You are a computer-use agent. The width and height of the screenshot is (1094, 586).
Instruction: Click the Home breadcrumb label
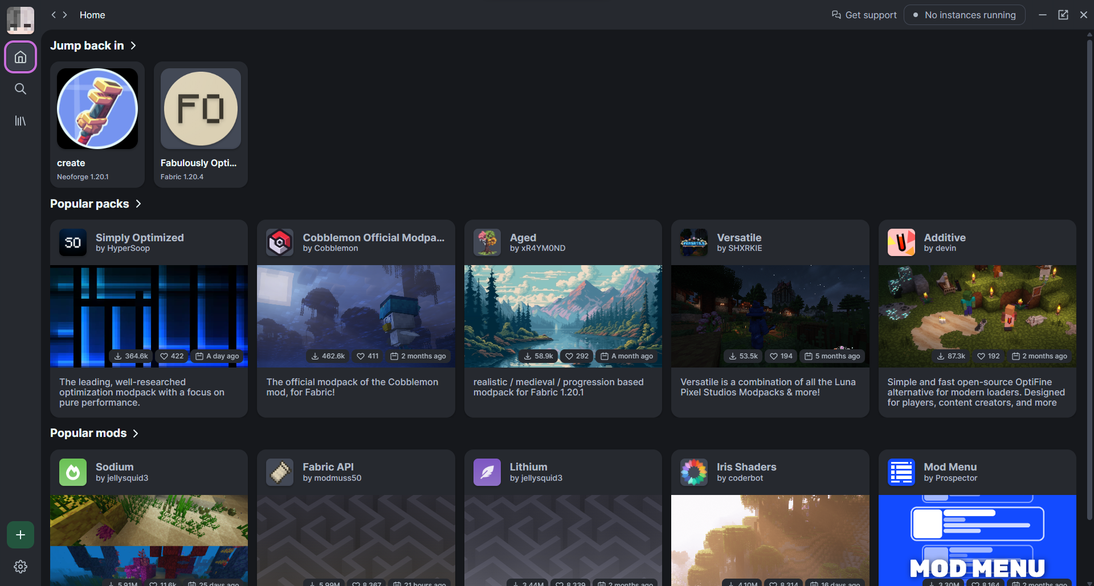tap(92, 15)
